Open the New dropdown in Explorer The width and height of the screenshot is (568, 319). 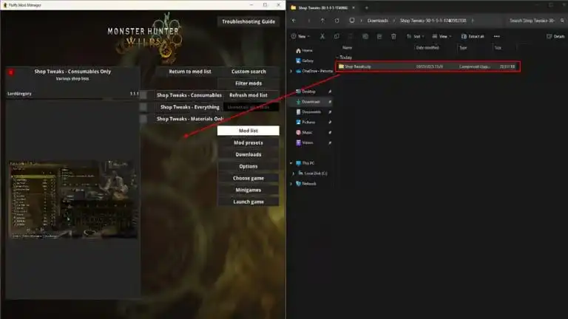click(x=301, y=36)
